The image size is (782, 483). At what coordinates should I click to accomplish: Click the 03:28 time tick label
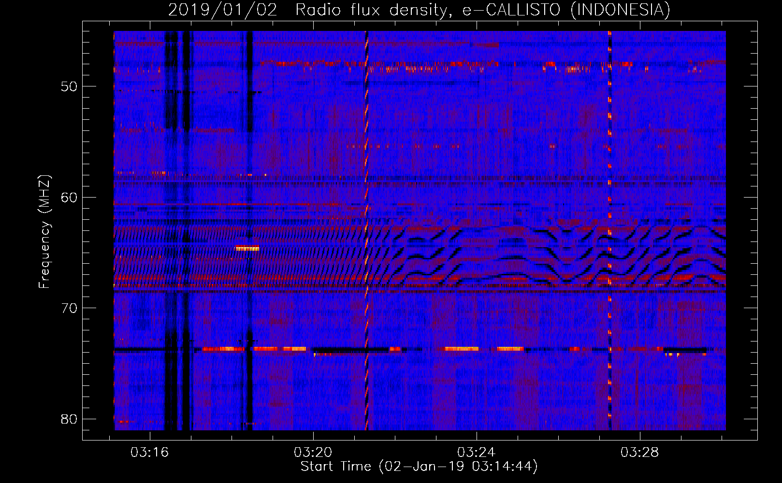tap(640, 453)
